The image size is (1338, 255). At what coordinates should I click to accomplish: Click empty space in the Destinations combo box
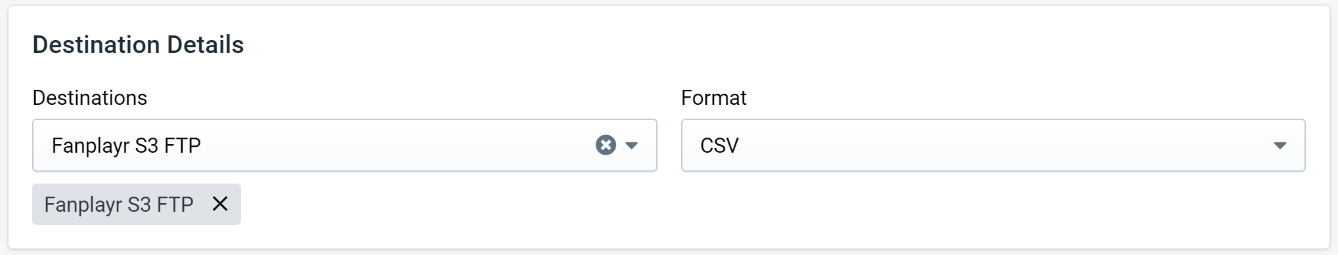tap(394, 145)
